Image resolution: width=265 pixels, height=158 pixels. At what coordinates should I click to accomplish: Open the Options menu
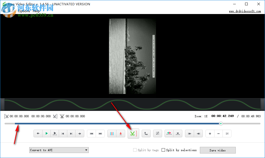(24, 11)
